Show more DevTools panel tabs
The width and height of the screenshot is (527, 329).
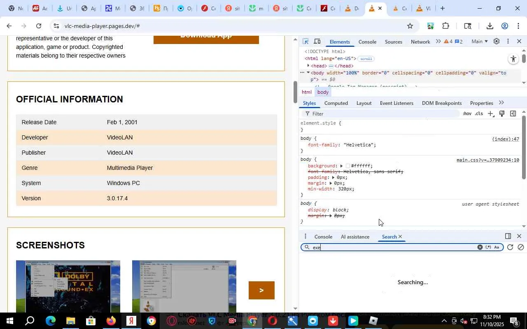coord(438,42)
